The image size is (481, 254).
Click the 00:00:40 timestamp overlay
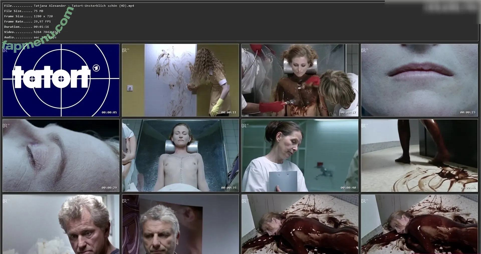[x=348, y=188]
